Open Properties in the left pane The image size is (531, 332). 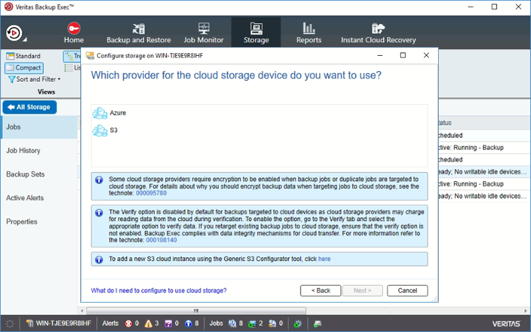[x=39, y=222]
